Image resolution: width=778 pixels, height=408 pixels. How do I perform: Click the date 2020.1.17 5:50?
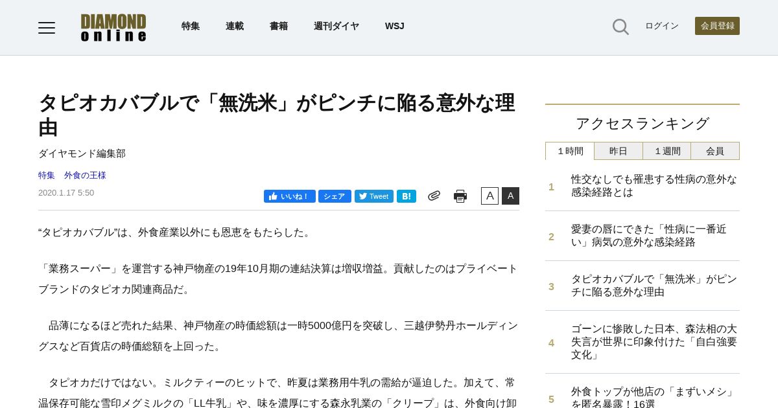coord(66,193)
